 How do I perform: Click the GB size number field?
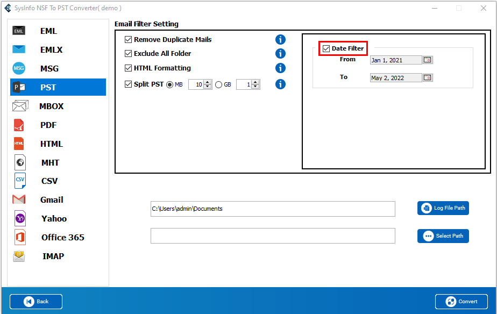[x=244, y=84]
